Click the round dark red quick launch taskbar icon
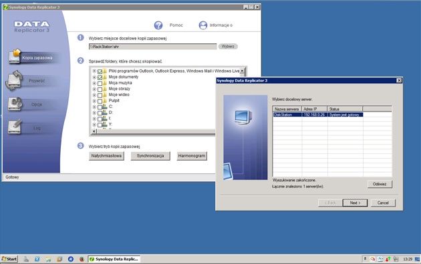 tap(82, 259)
